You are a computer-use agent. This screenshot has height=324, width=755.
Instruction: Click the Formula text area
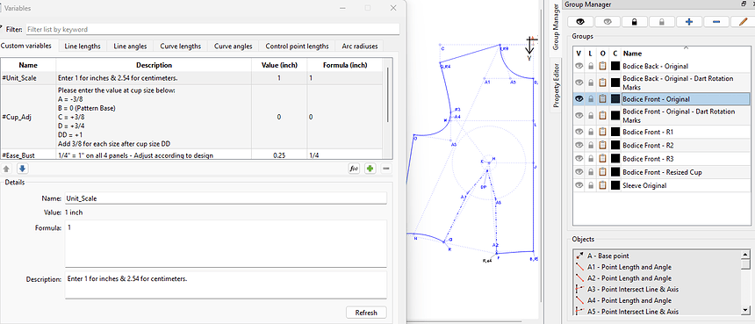tap(226, 243)
